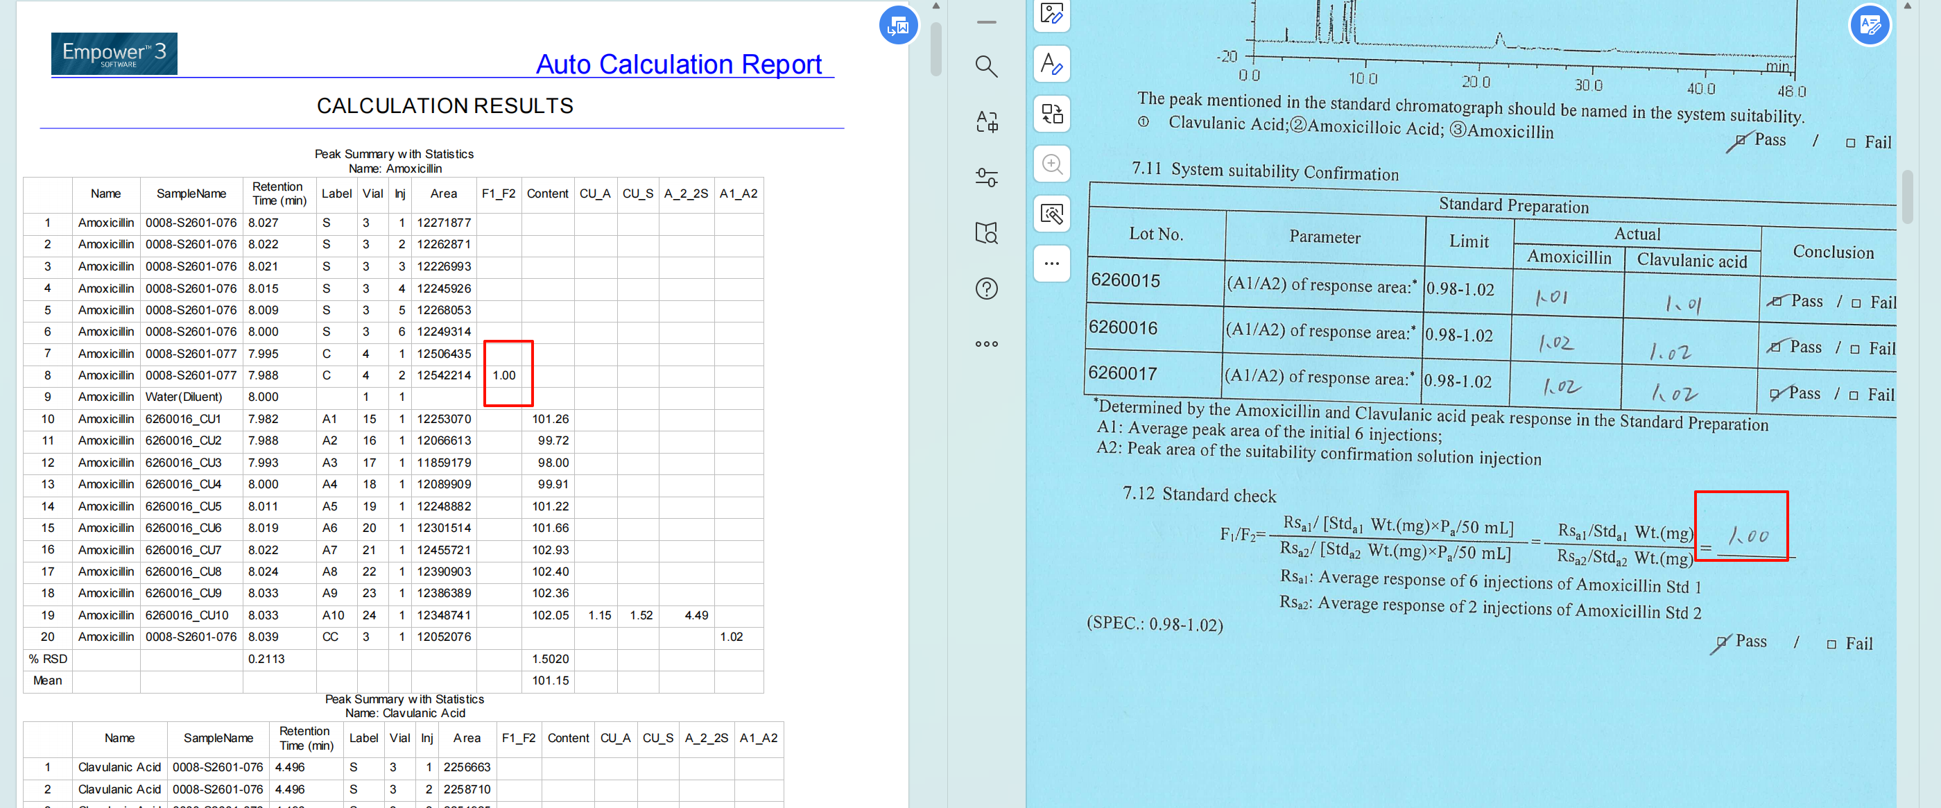Click the % RSD row label
1941x808 pixels.
point(47,660)
